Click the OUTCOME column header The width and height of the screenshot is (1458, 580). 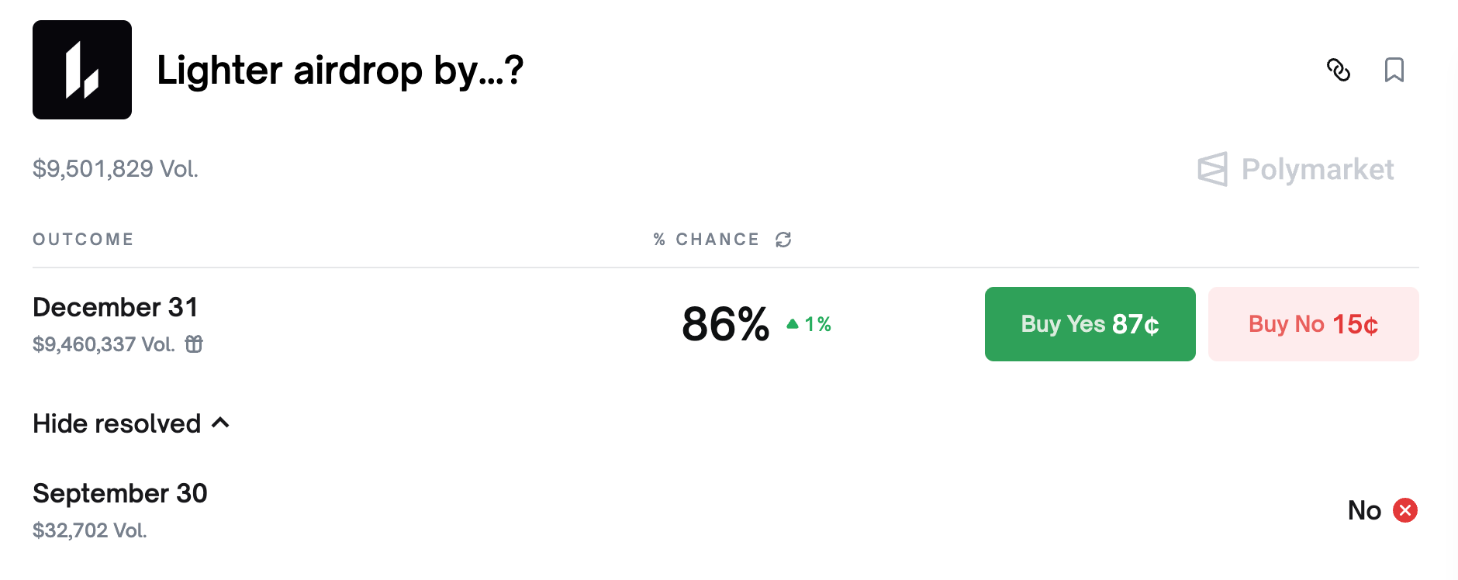tap(83, 240)
